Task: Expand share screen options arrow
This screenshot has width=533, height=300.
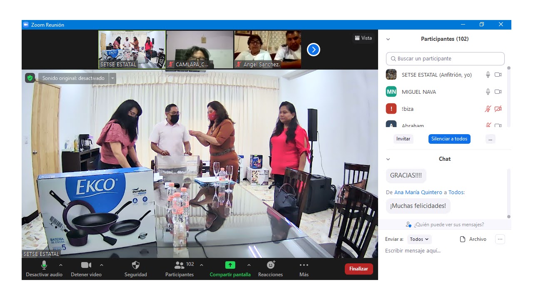Action: coord(249,265)
